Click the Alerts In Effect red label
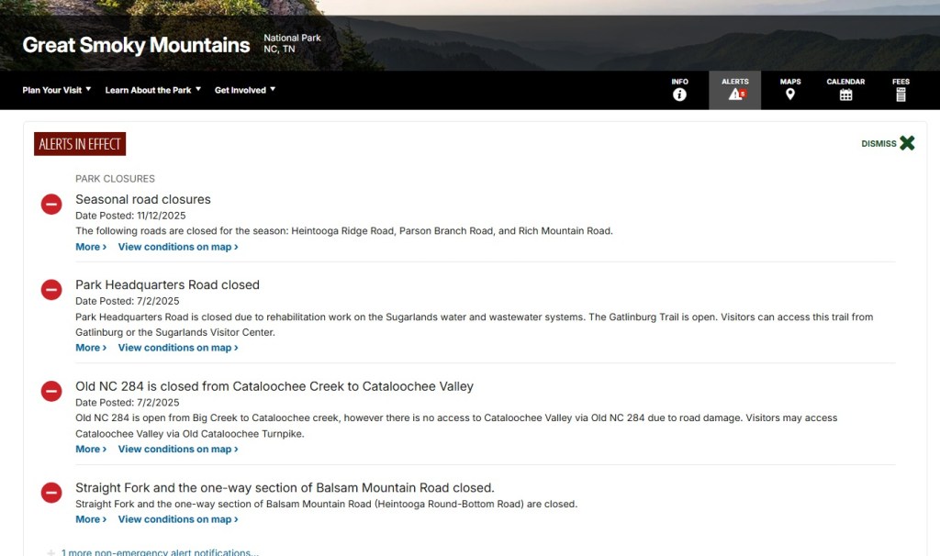The width and height of the screenshot is (940, 556). [x=80, y=144]
